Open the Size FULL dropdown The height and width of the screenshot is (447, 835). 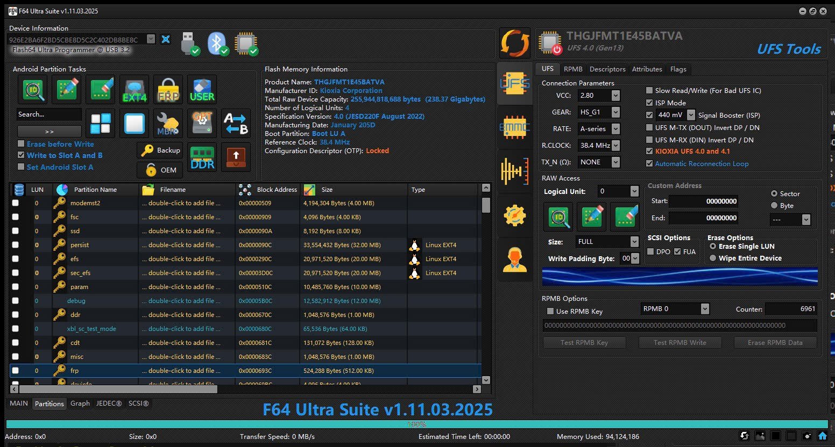(634, 242)
